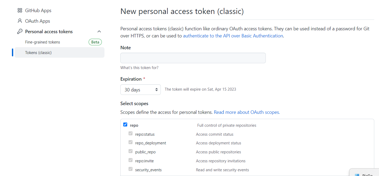Click the GitHub Apps grid icon
Image resolution: width=379 pixels, height=176 pixels.
[x=20, y=11]
